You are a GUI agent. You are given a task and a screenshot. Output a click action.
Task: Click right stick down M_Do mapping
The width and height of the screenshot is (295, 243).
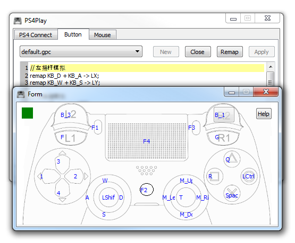186,214
